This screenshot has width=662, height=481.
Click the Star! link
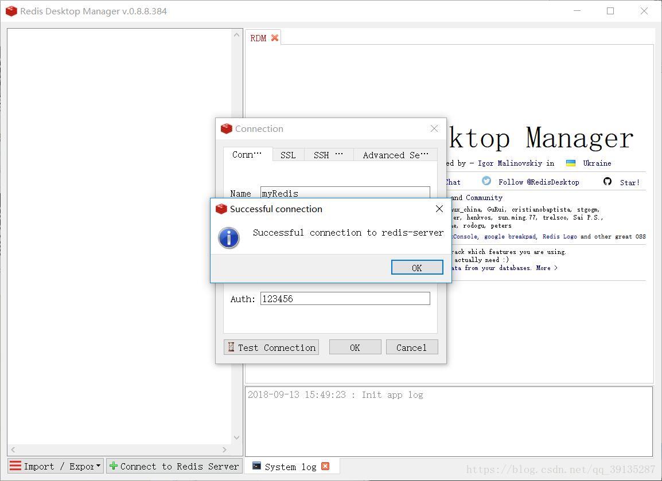coord(629,182)
